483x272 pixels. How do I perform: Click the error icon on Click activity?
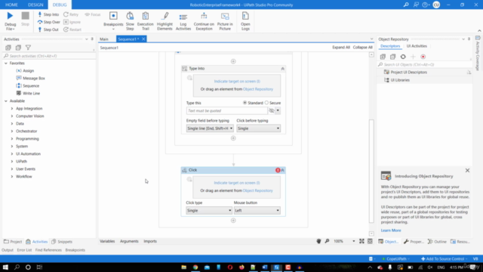tap(278, 170)
